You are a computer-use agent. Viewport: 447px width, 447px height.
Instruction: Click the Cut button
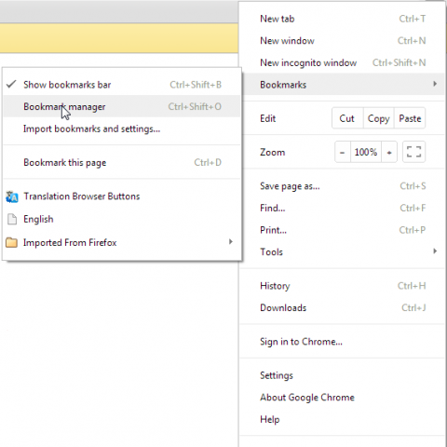coord(347,118)
